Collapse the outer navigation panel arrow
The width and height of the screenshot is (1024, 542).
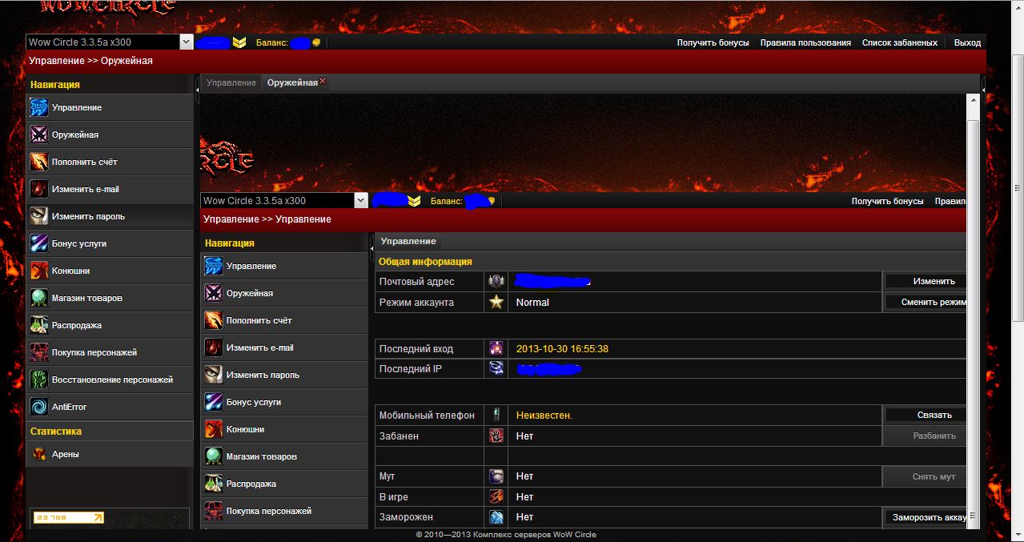[197, 90]
